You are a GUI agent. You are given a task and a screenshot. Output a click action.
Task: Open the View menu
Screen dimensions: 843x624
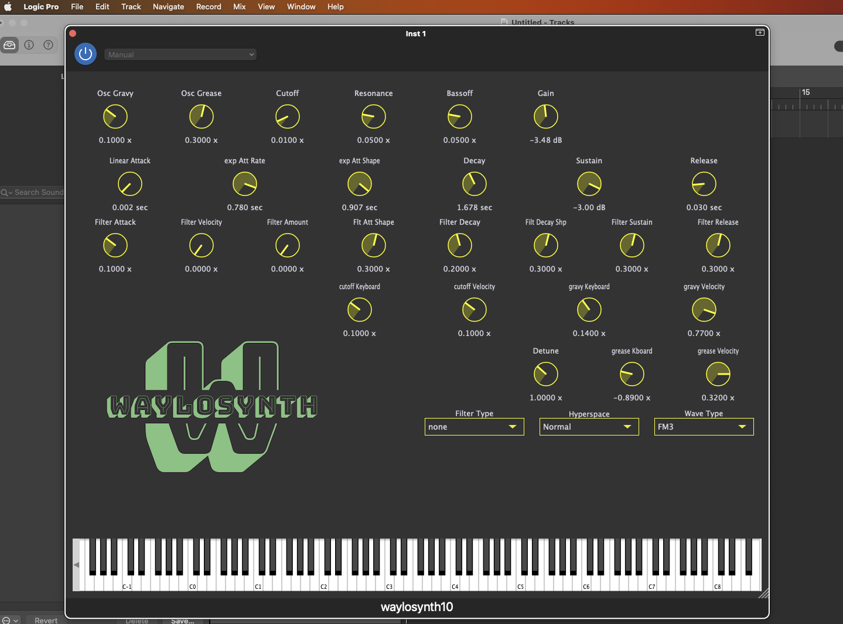[267, 7]
